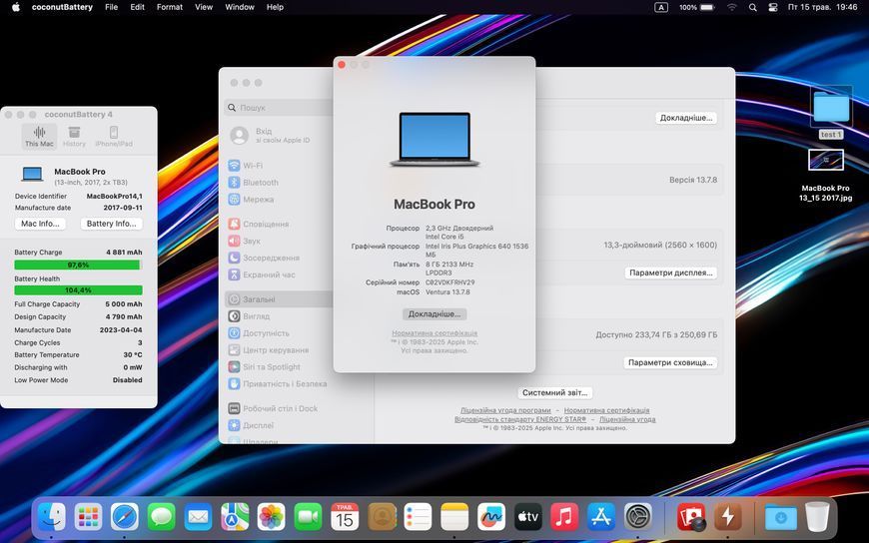The width and height of the screenshot is (869, 543).
Task: Open the Window menu
Action: click(x=240, y=7)
